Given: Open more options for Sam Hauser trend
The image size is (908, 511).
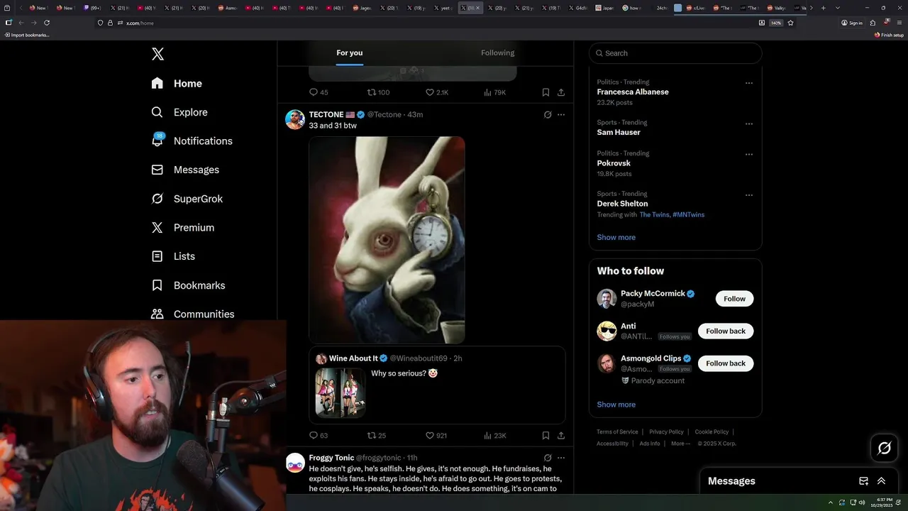Looking at the screenshot, I should pos(748,123).
